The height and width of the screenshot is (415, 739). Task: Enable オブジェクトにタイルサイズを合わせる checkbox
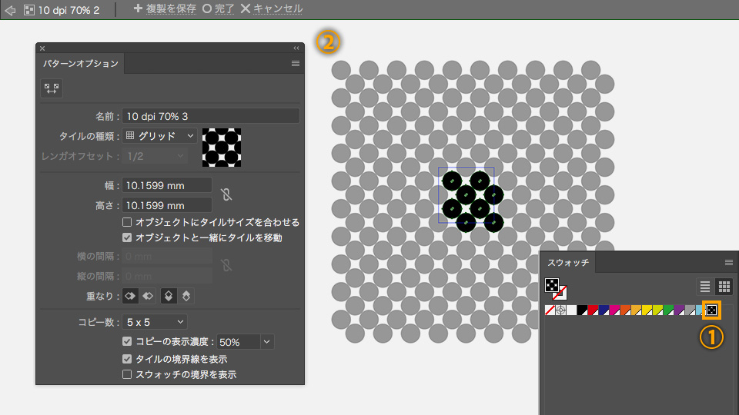tap(127, 222)
